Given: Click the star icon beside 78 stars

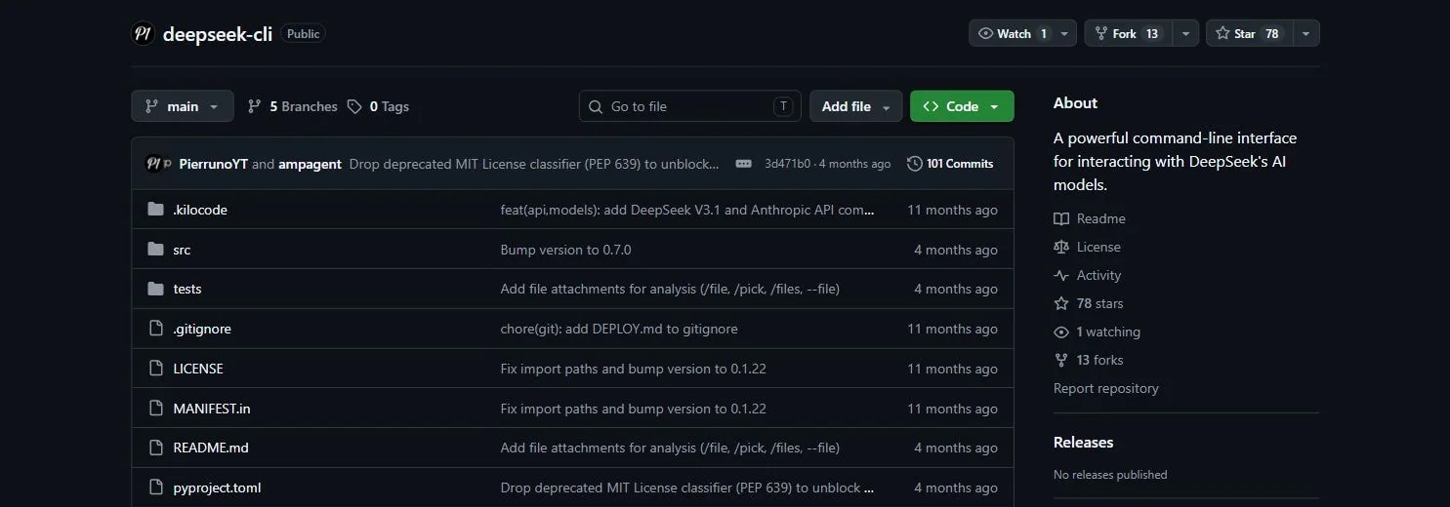Looking at the screenshot, I should tap(1061, 303).
